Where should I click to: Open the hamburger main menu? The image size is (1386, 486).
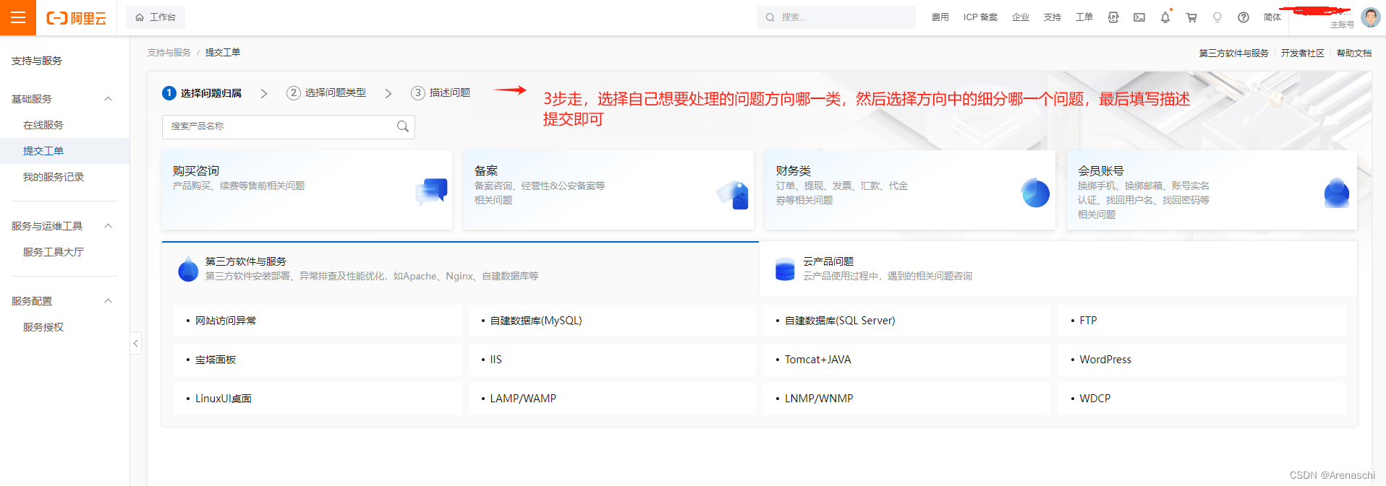(x=18, y=17)
